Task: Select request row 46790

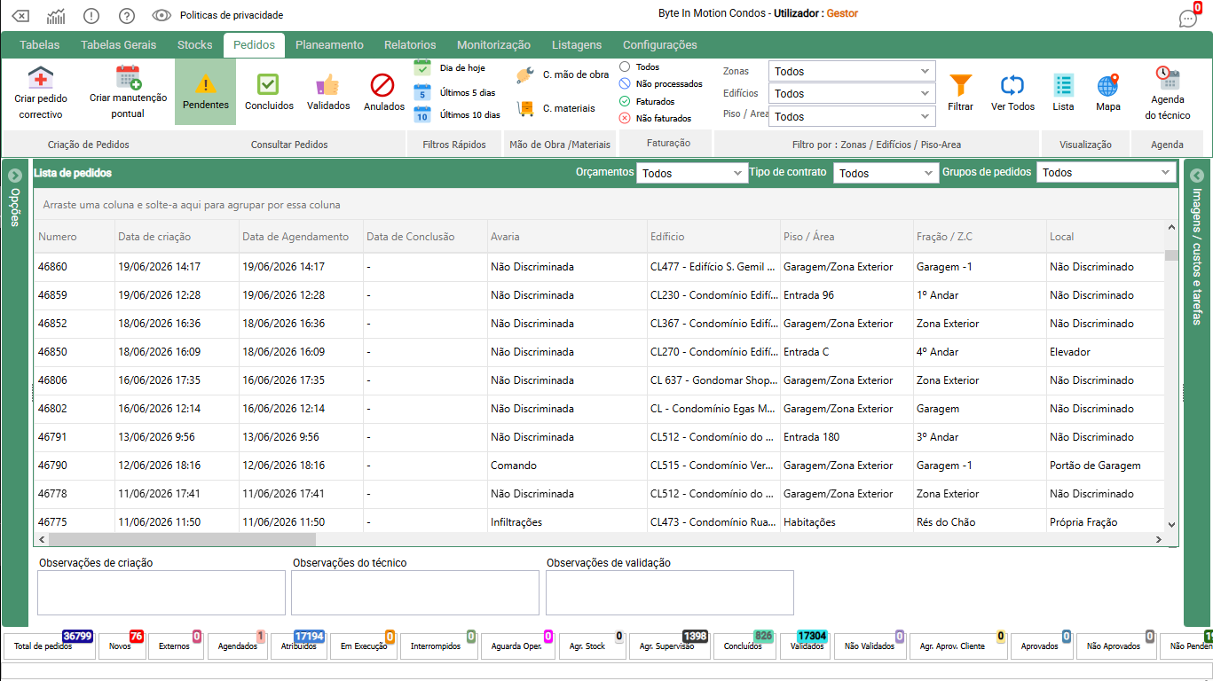Action: click(599, 466)
